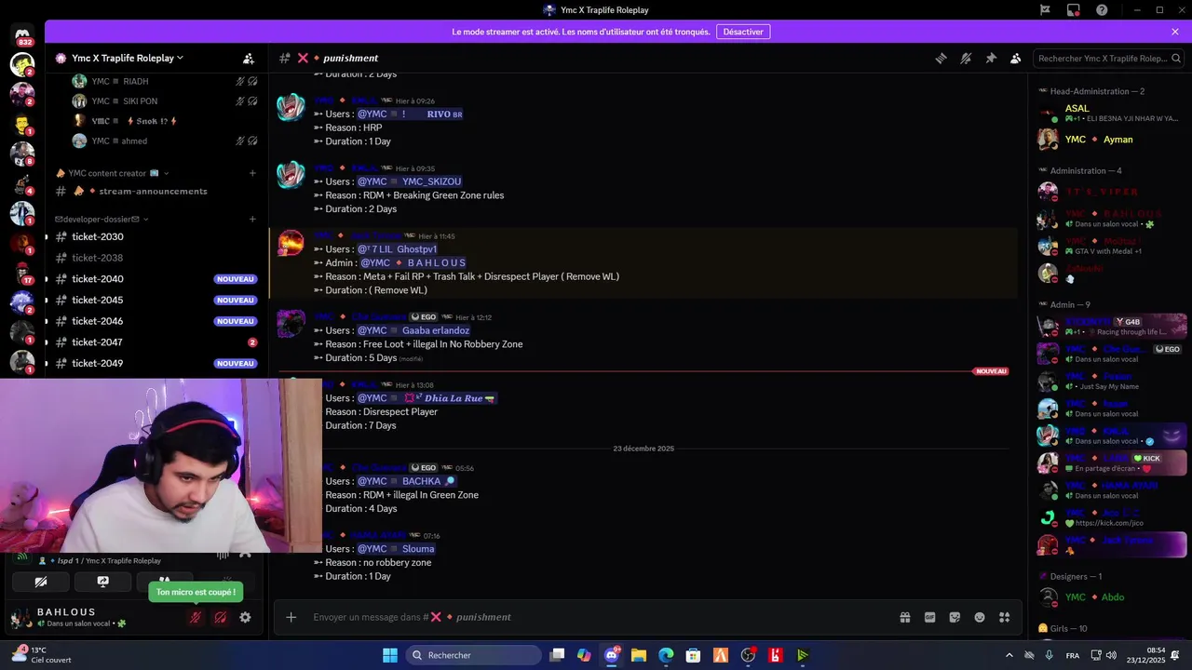
Task: Open channel ticket-2038
Action: (155, 258)
